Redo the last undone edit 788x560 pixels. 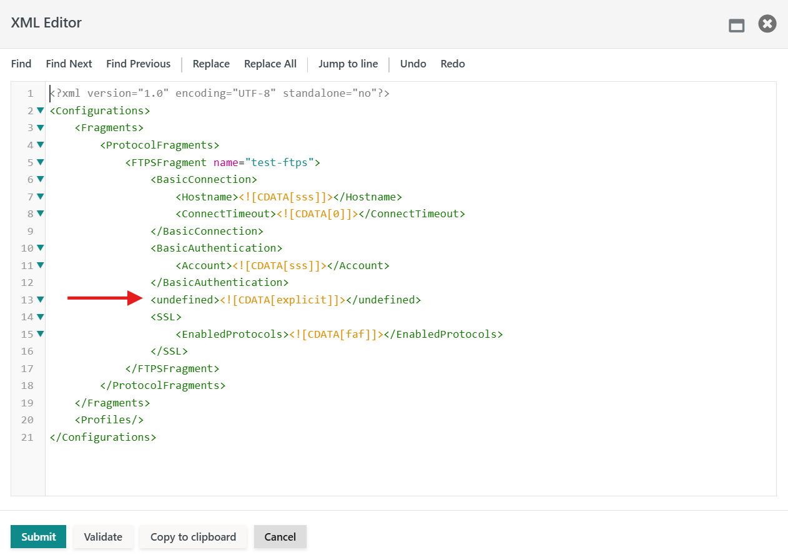coord(453,64)
